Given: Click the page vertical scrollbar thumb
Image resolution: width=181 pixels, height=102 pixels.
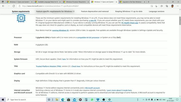Looking at the screenshot, I should pyautogui.click(x=180, y=21).
